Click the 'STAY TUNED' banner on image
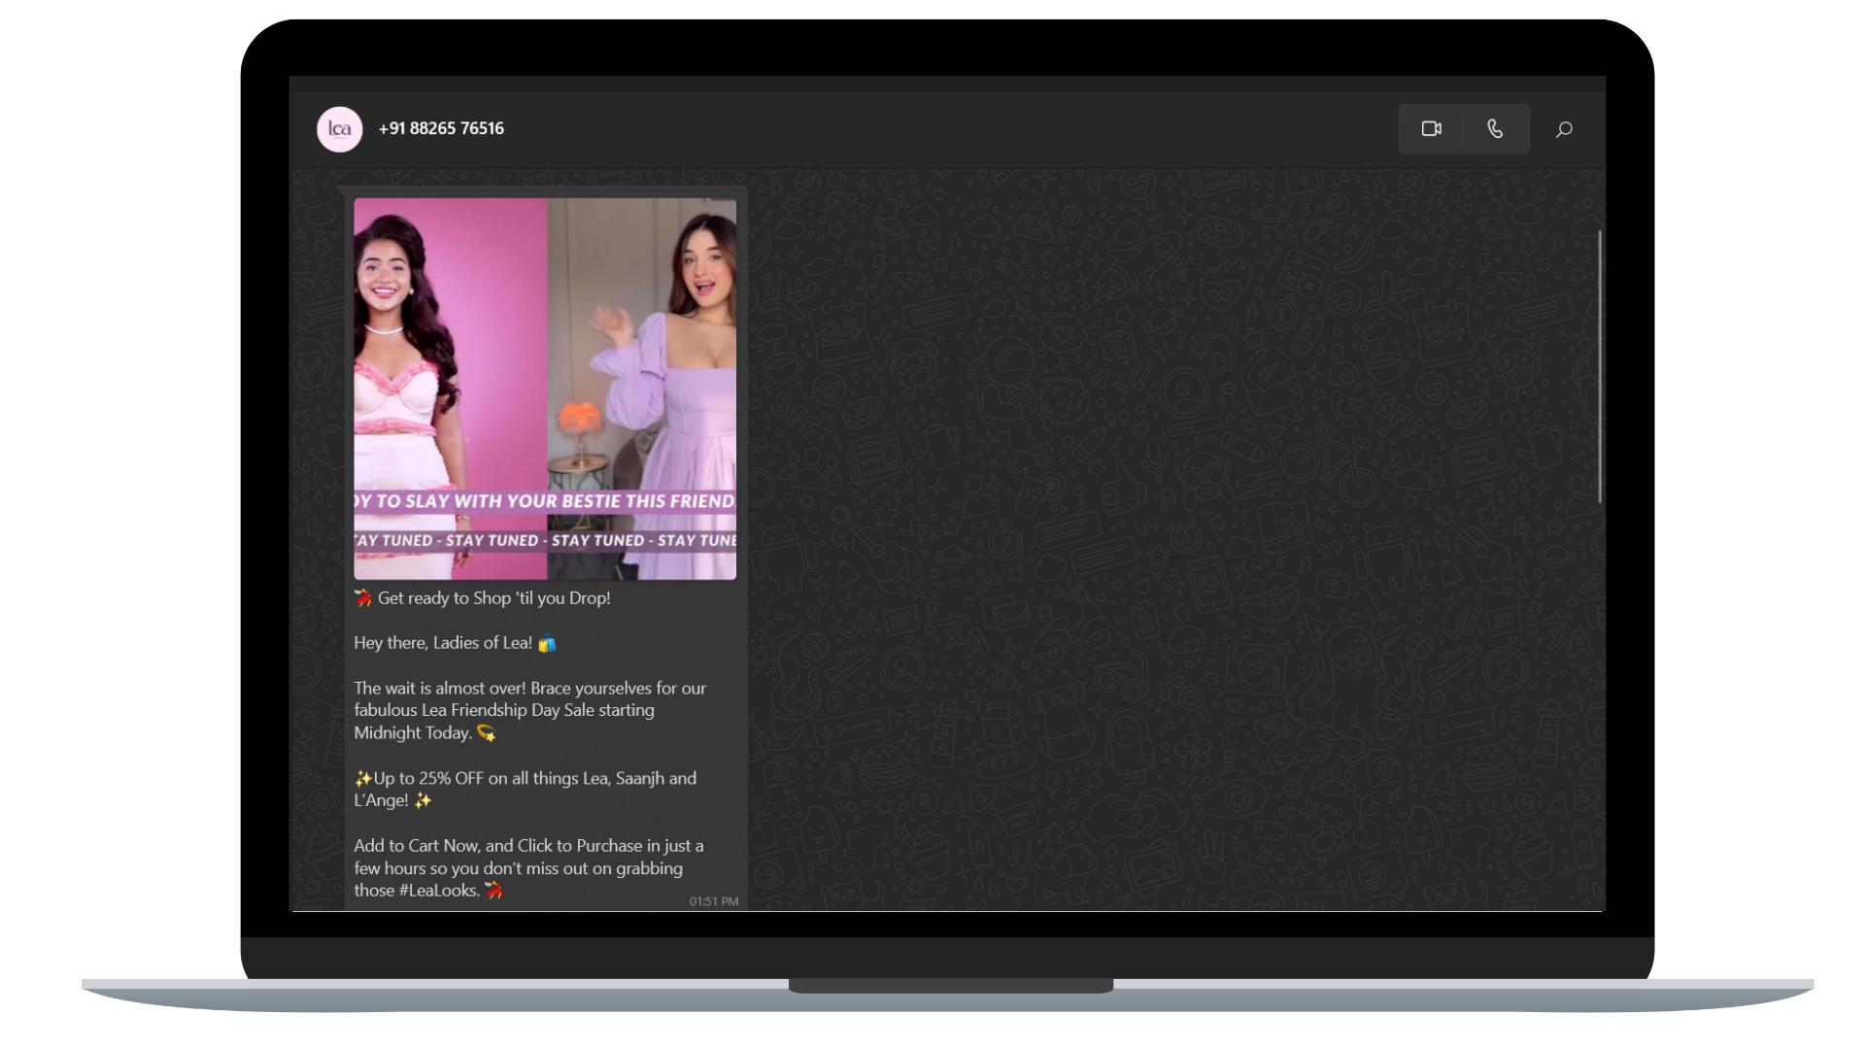The width and height of the screenshot is (1865, 1049). [544, 540]
